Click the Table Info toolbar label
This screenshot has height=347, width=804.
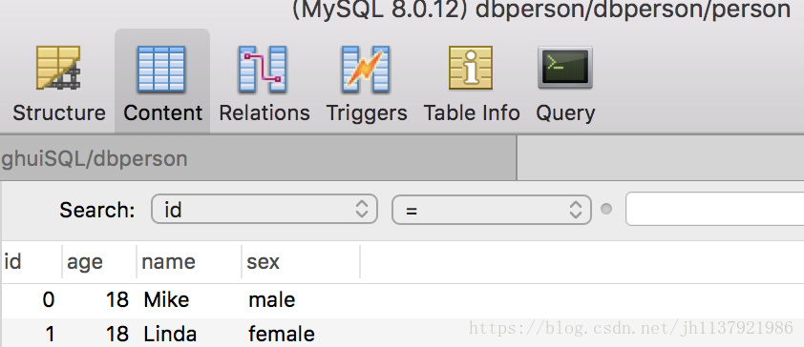pyautogui.click(x=472, y=113)
